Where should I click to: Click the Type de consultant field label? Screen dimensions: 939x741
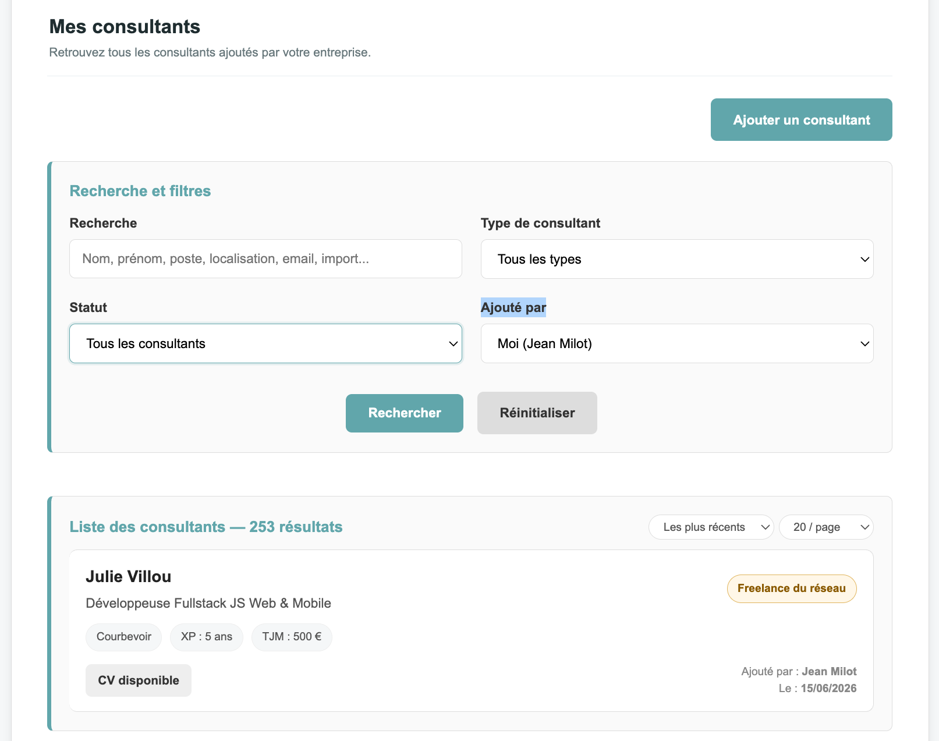pyautogui.click(x=540, y=224)
